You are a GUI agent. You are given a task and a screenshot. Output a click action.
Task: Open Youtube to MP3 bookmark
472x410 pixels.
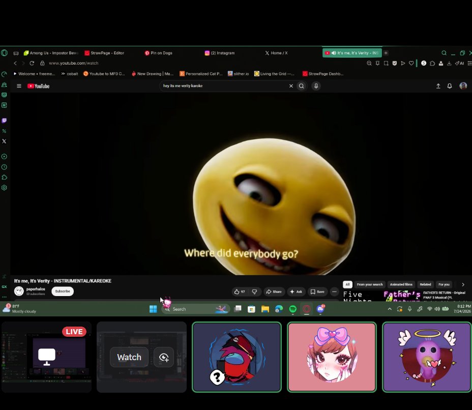click(104, 74)
